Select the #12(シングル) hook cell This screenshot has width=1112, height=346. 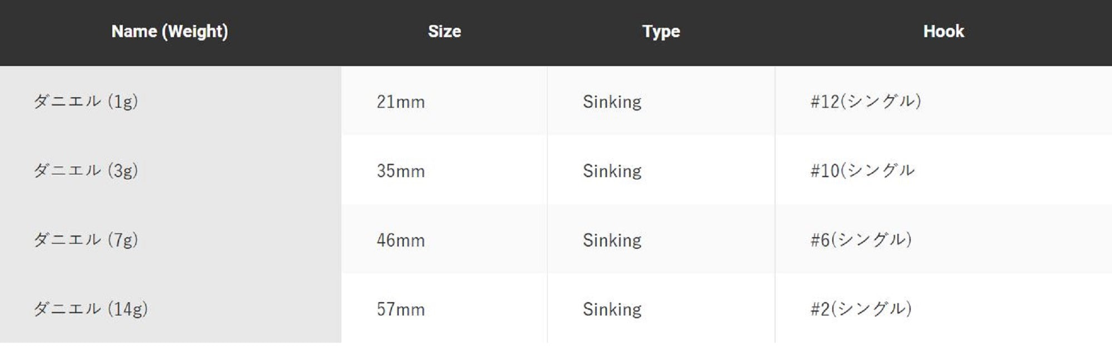coord(865,102)
